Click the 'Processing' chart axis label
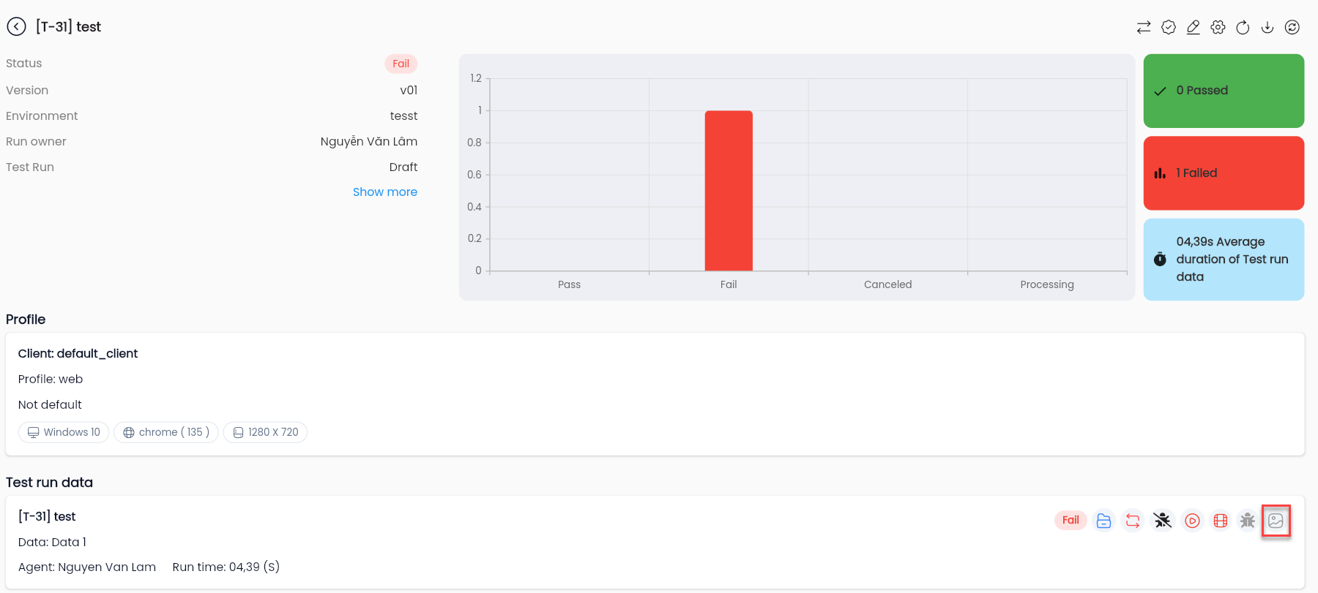 pyautogui.click(x=1047, y=284)
